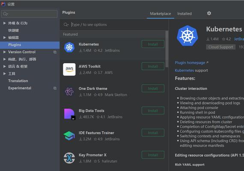Select the IDE Features Trainer name

click(96, 133)
